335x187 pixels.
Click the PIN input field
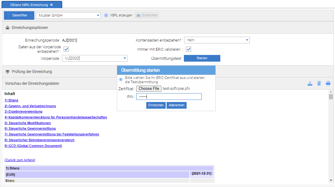tap(169, 97)
